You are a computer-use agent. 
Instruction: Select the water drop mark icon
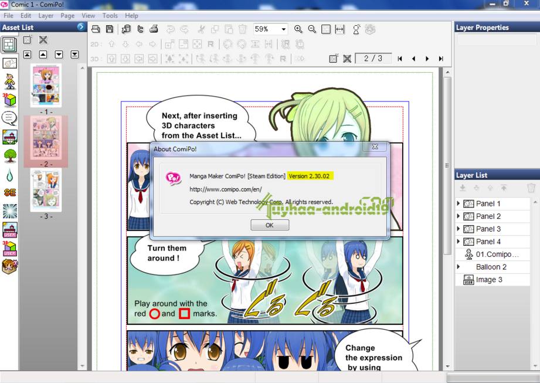9,175
